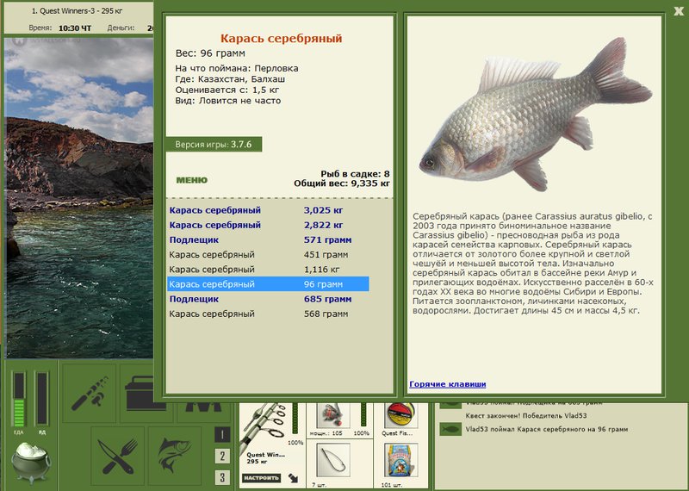The width and height of the screenshot is (689, 491).
Task: Open the МЕНЮ menu
Action: [191, 180]
